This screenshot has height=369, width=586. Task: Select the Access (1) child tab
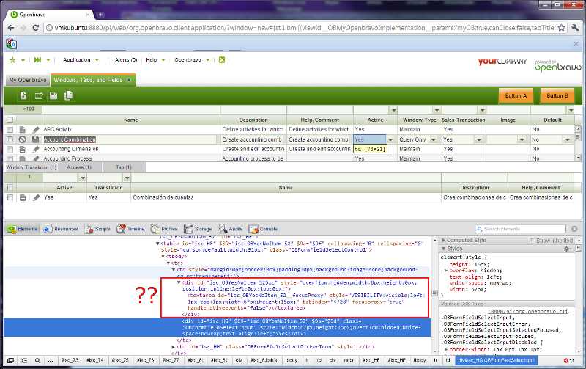click(77, 167)
